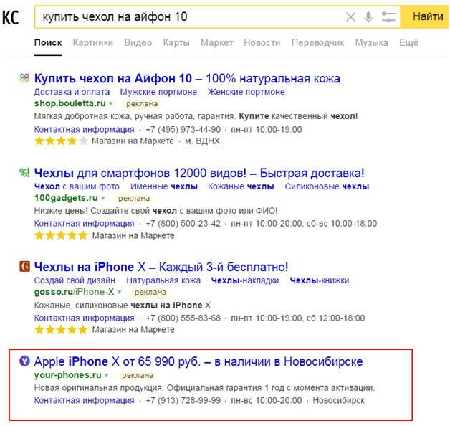Screen dimensions: 450x426
Task: Expand dropdown arrow next to 100gadgets.ru
Action: click(102, 198)
